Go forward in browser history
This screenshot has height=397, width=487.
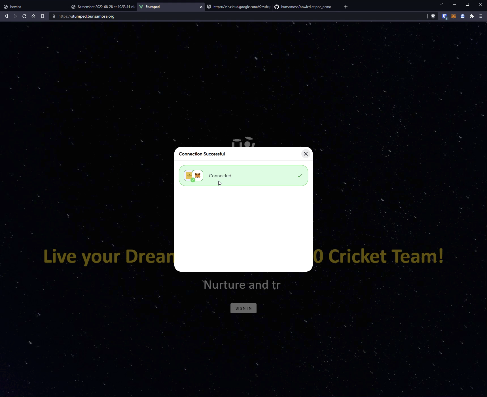(15, 16)
